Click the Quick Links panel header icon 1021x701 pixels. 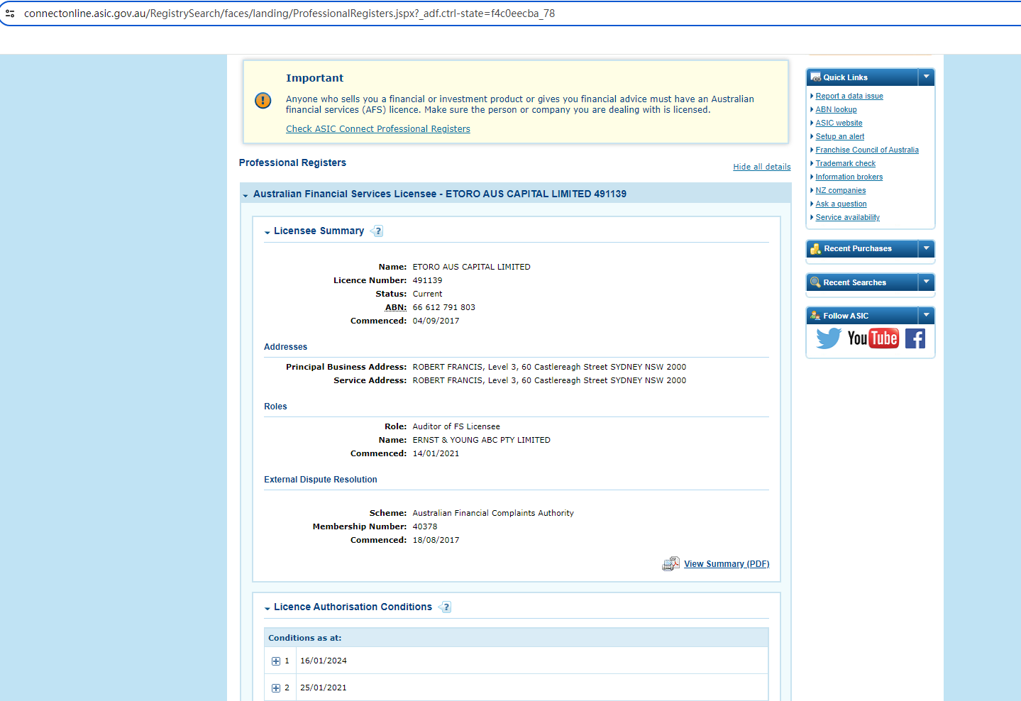[x=816, y=77]
